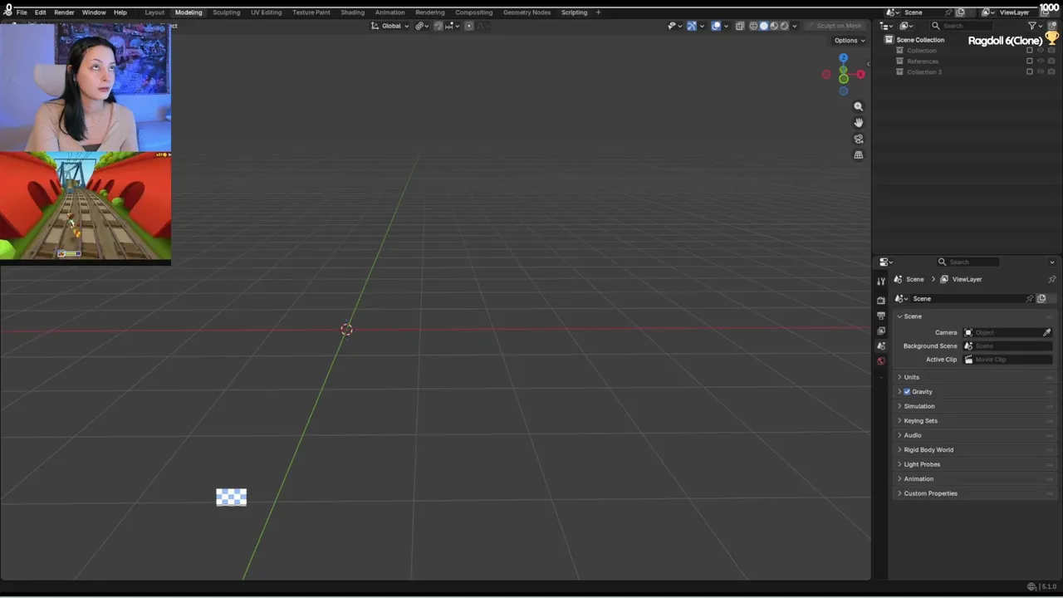Open the World properties tab
This screenshot has height=598, width=1063.
point(881,361)
